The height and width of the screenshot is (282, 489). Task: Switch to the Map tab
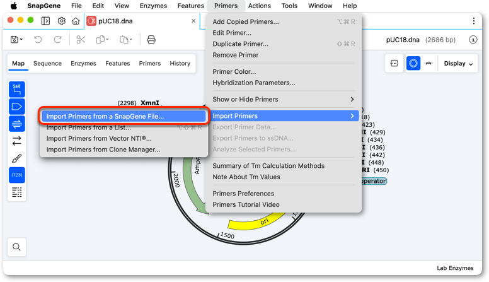click(18, 63)
